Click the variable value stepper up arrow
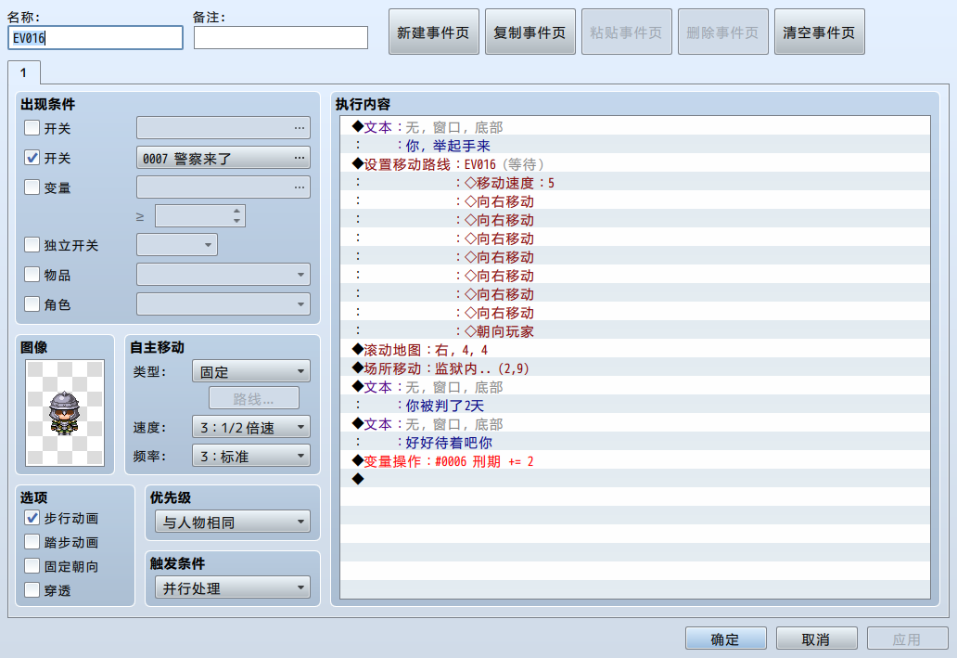 [x=236, y=211]
